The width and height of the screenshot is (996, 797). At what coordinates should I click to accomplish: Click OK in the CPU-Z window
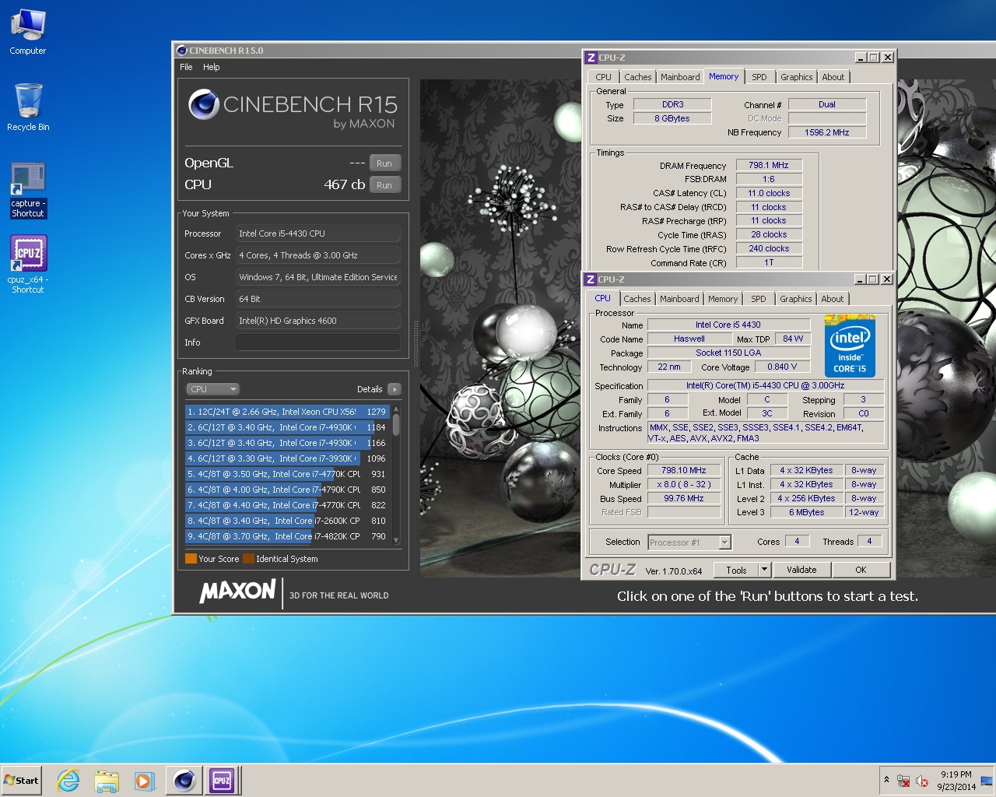pyautogui.click(x=861, y=571)
